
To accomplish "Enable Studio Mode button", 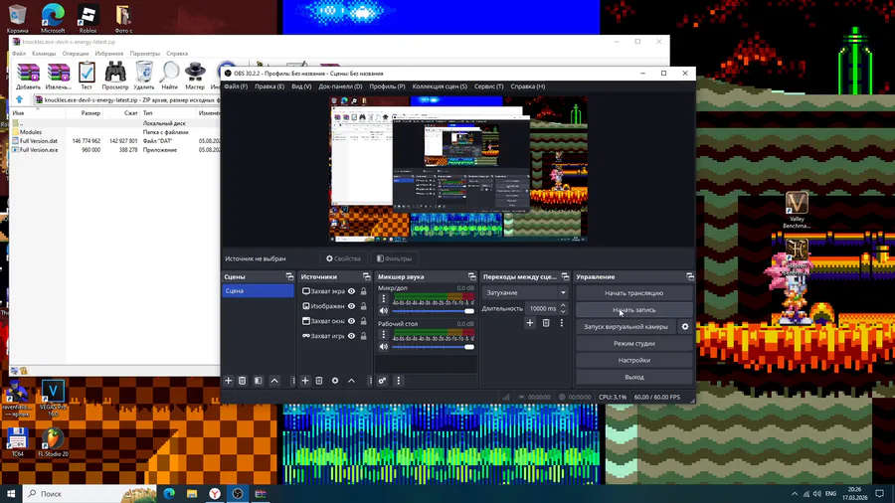I will click(634, 343).
